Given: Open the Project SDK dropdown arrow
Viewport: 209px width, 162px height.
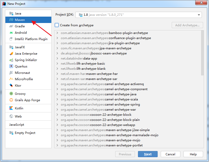Looking at the screenshot, I should point(199,15).
